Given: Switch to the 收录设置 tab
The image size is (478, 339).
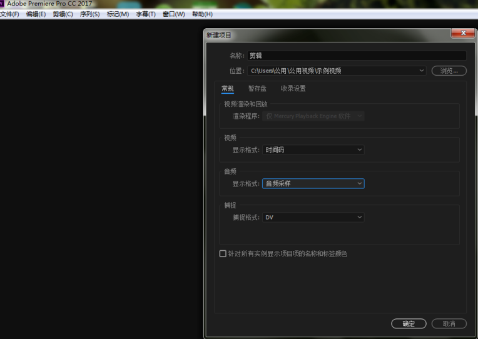Looking at the screenshot, I should tap(293, 88).
